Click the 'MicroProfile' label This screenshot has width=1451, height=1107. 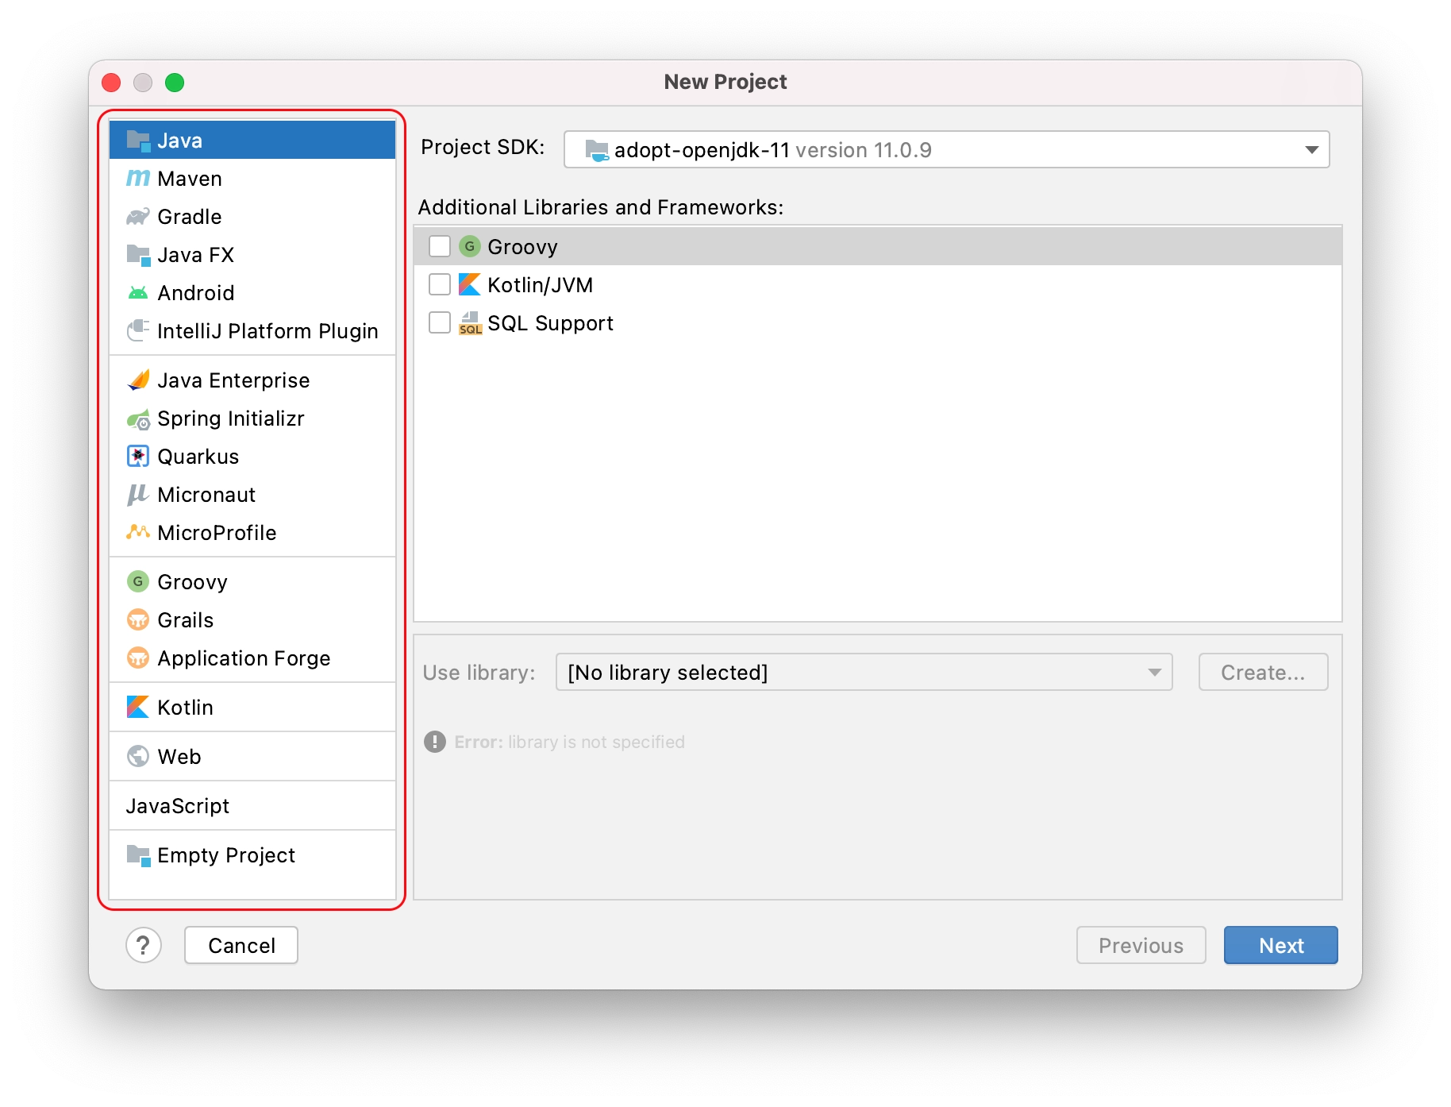coord(217,533)
